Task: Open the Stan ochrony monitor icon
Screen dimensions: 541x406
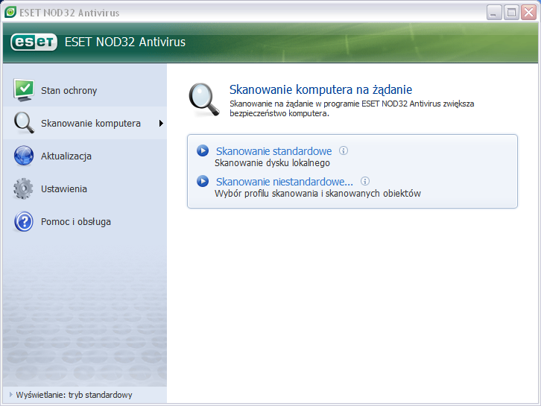Action: pos(24,90)
